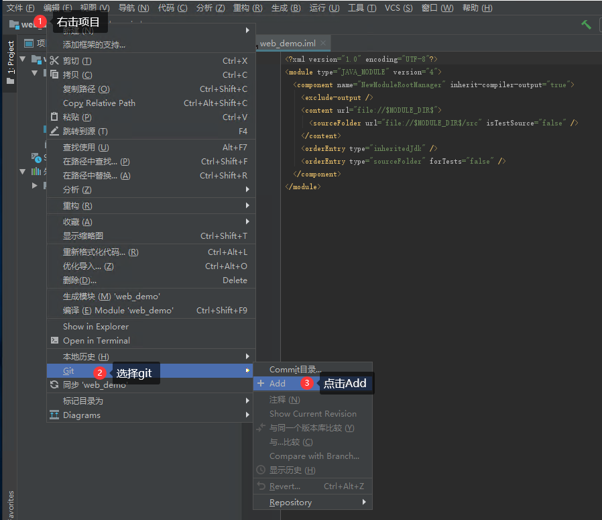Screen dimensions: 602x520
Task: Open the 1: Project tool window
Action: coord(10,62)
